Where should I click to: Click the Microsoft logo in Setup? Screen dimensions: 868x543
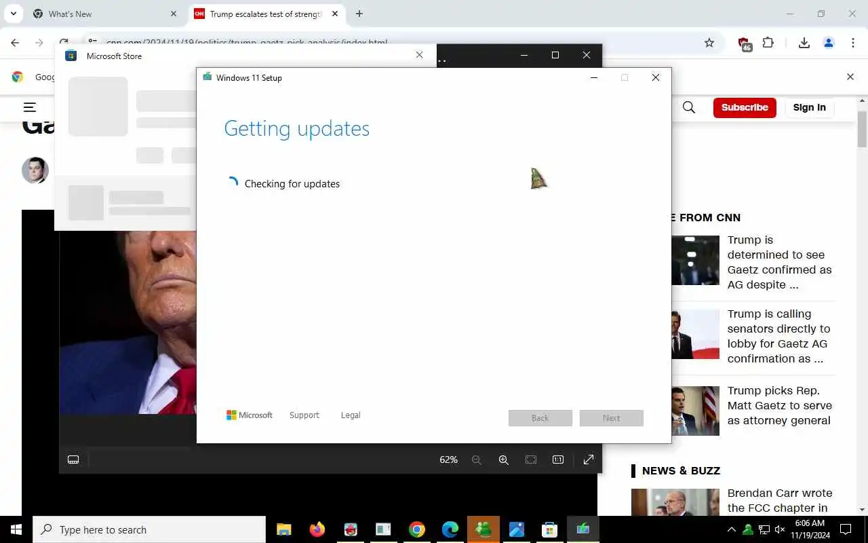[250, 415]
